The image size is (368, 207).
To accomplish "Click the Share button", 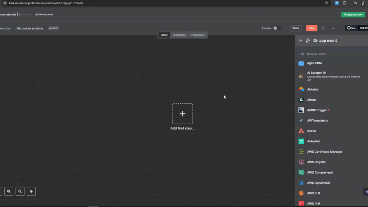I will tap(296, 28).
